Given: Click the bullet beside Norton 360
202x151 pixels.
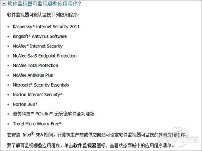Looking at the screenshot, I should click(x=8, y=104).
